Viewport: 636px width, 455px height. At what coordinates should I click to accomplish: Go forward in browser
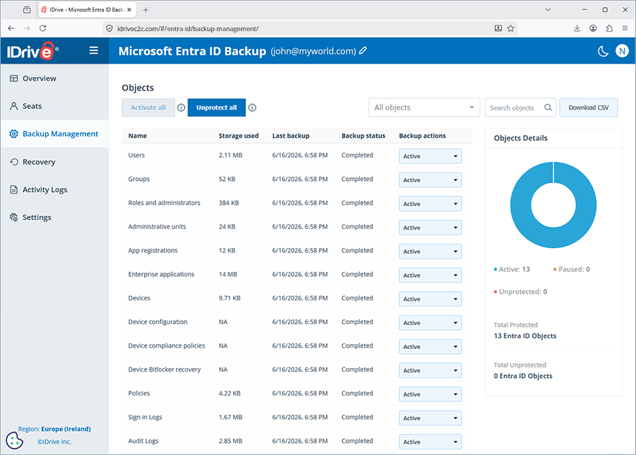(27, 28)
